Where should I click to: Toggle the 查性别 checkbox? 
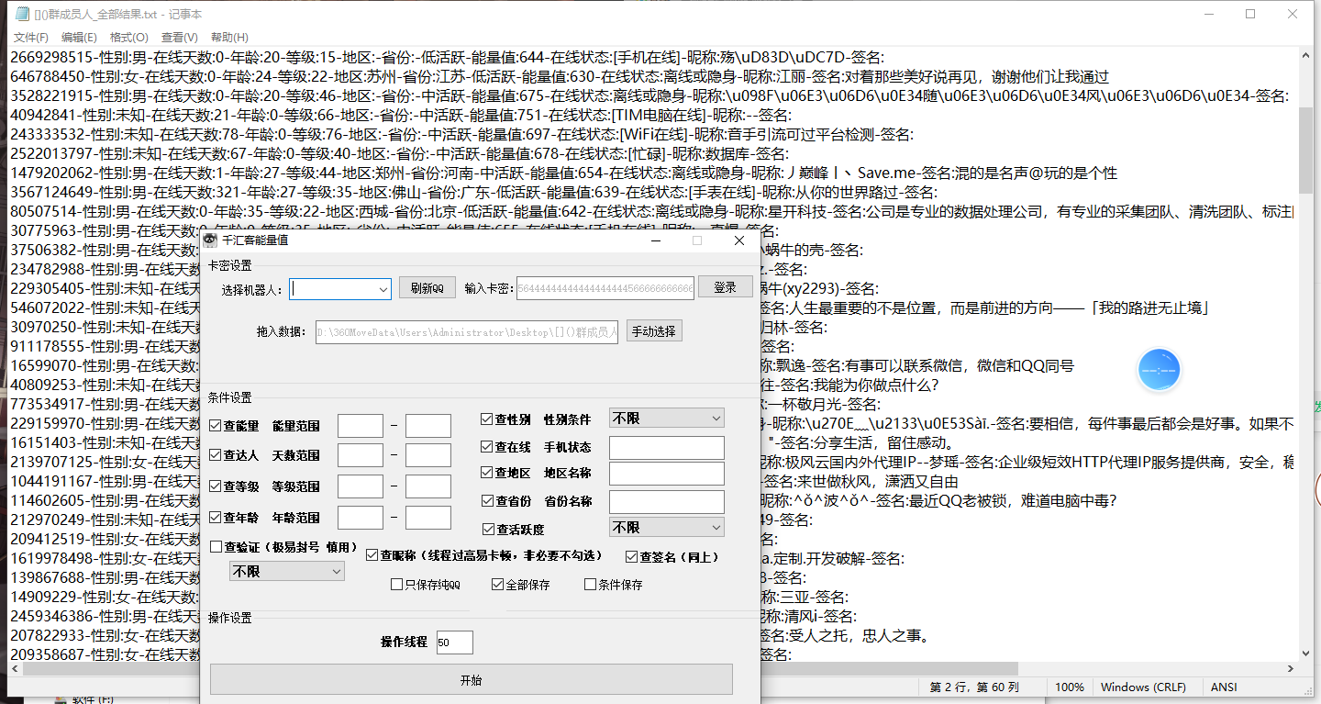pyautogui.click(x=487, y=419)
